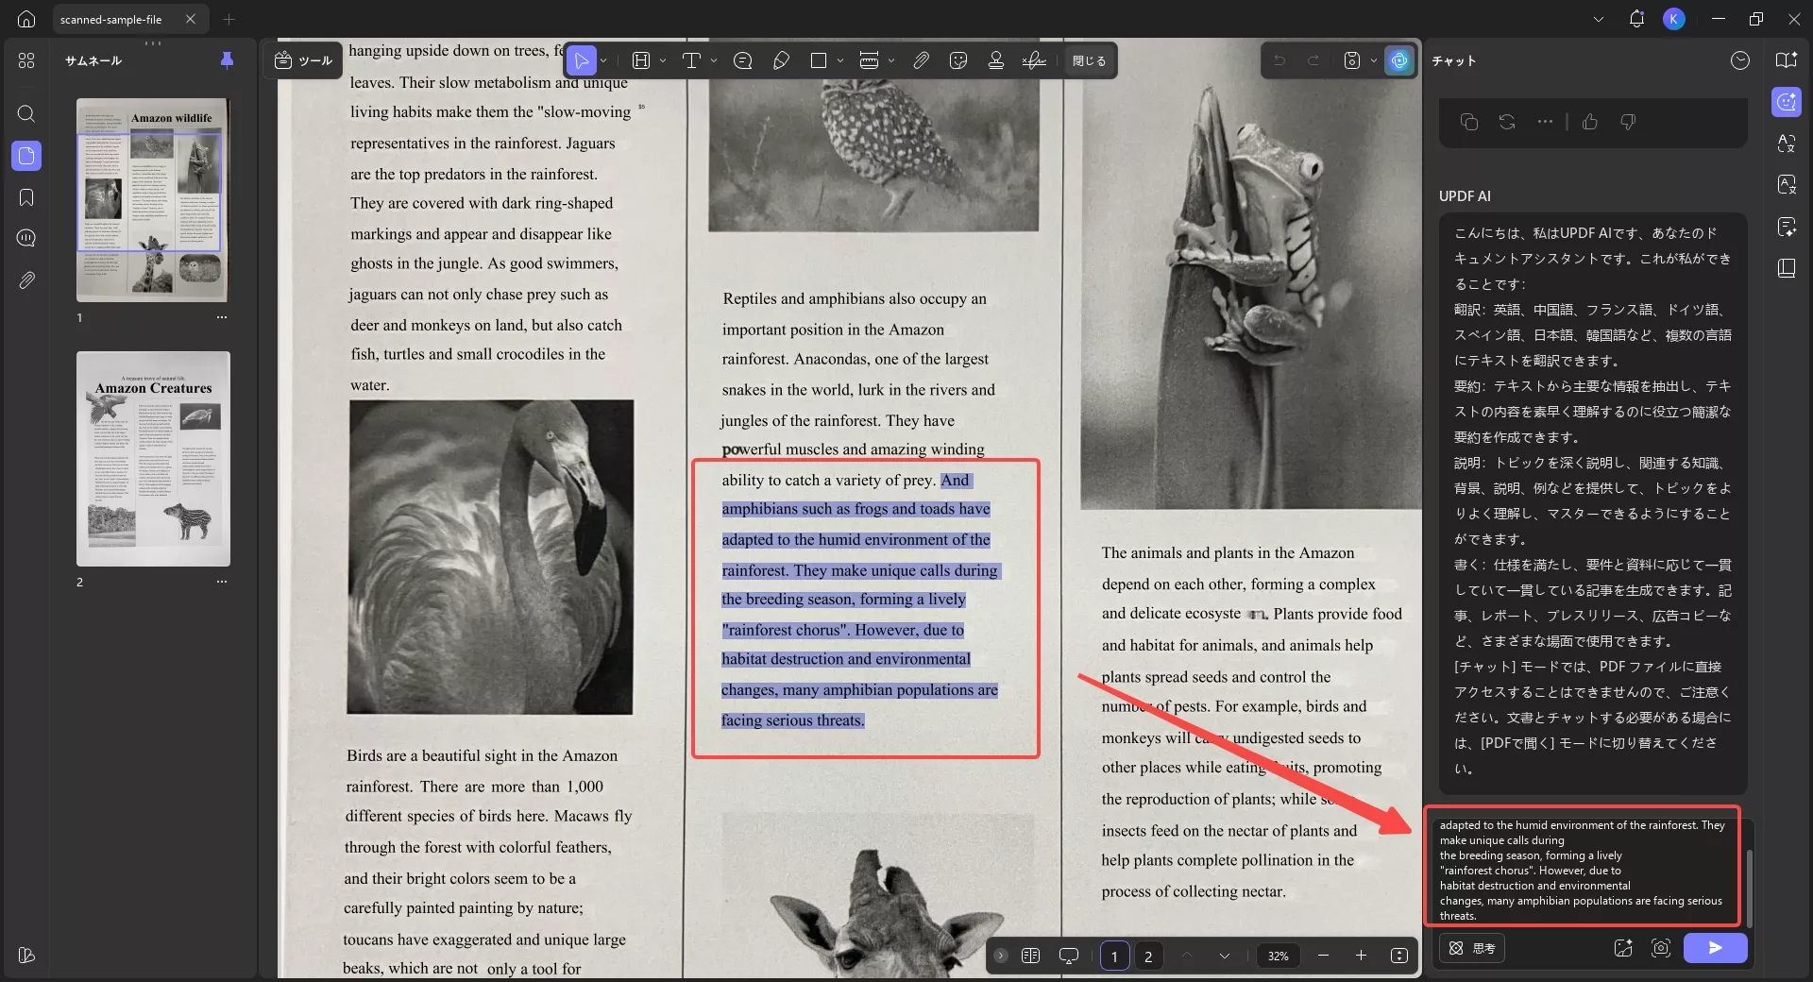
Task: Copy the AI response
Action: pos(1469,122)
